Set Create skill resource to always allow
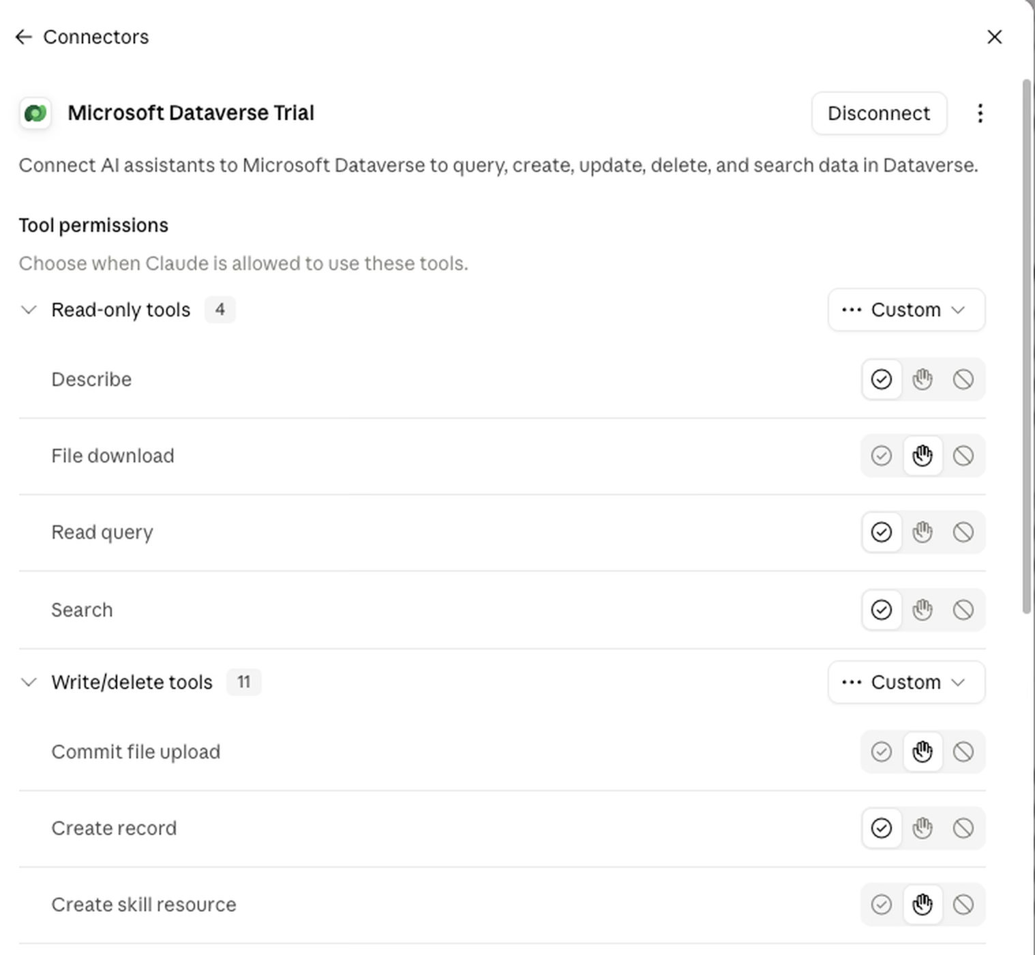The height and width of the screenshot is (955, 1035). pyautogui.click(x=882, y=905)
